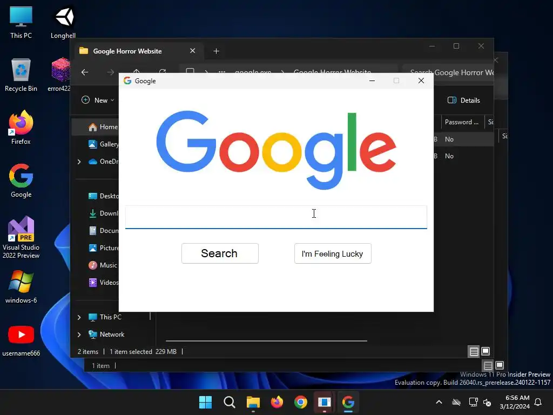Close the Google app window
553x415 pixels.
421,81
